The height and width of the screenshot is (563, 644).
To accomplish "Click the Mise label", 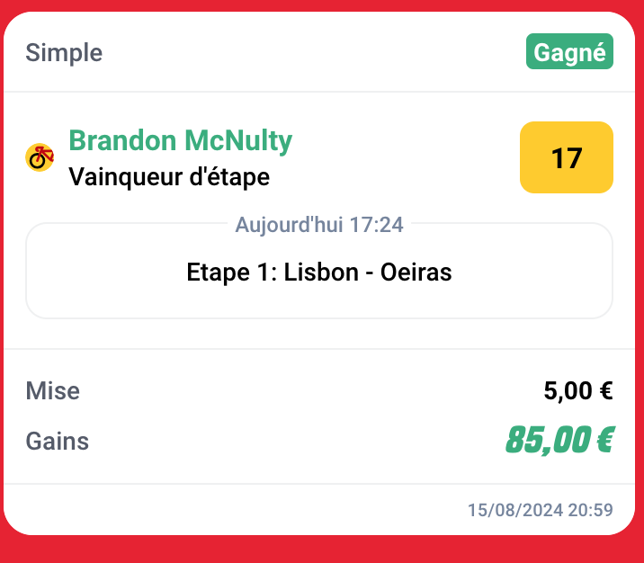I will tap(53, 391).
